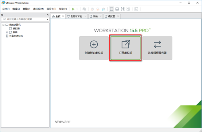Open the 帮助(H) menu
This screenshot has height=132, width=202.
click(x=63, y=9)
